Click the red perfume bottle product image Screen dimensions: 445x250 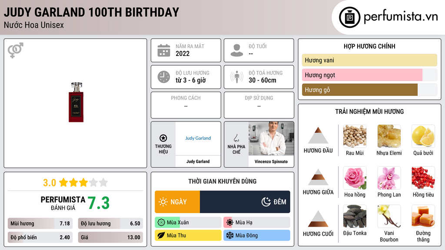(x=76, y=102)
